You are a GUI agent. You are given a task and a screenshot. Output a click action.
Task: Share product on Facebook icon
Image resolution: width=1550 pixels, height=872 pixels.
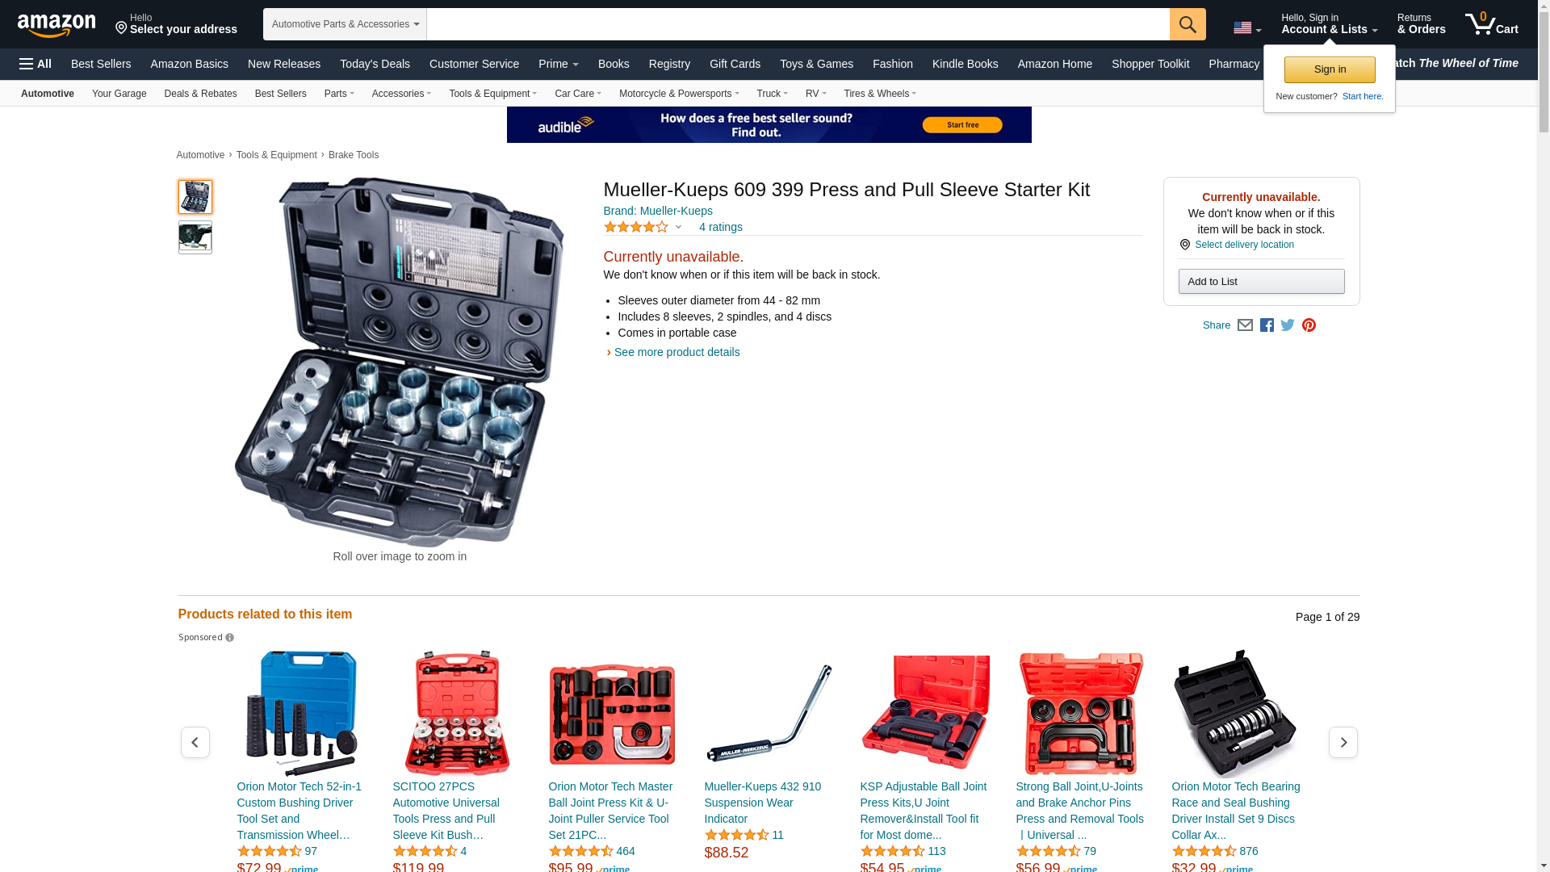click(1267, 325)
